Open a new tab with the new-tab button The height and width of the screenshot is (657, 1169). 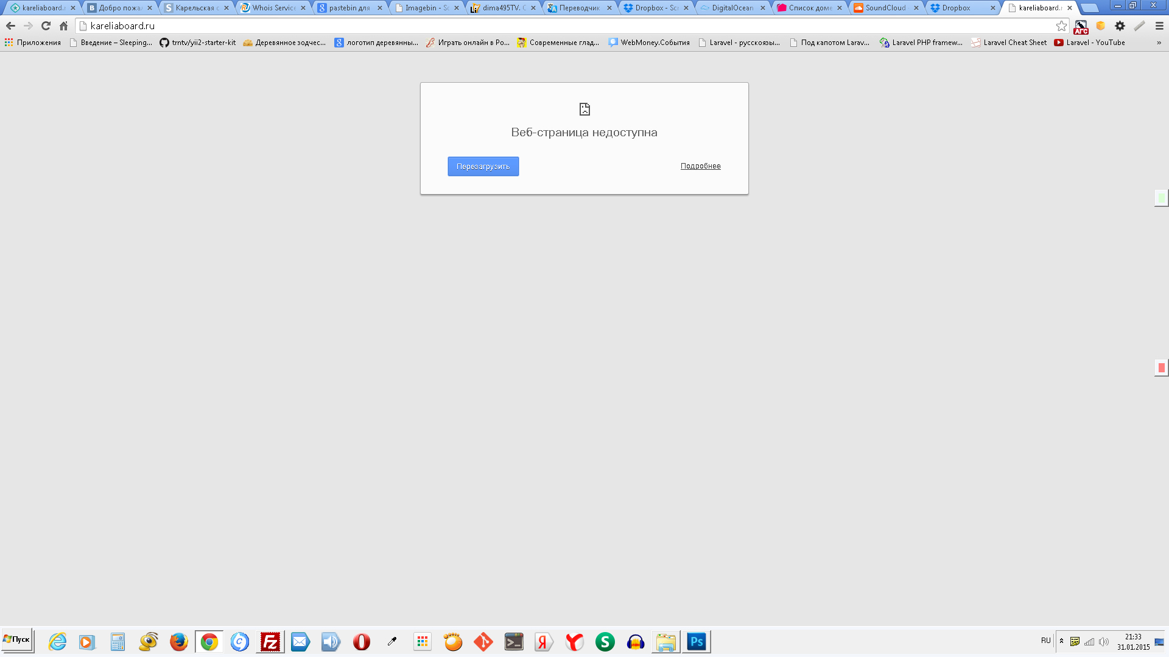click(1089, 8)
